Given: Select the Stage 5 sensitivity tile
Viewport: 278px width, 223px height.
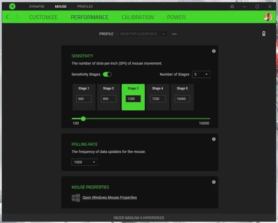Looking at the screenshot, I should tap(182, 97).
